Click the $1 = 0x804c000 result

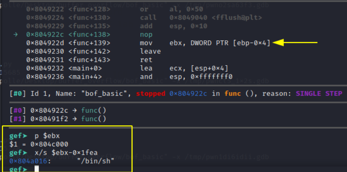tap(39, 144)
